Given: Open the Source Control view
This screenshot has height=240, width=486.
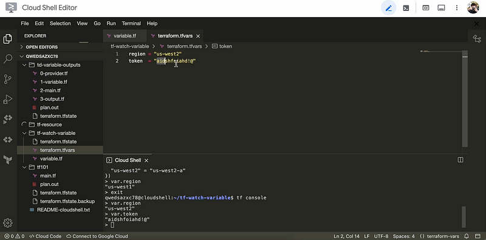Looking at the screenshot, I should [8, 79].
